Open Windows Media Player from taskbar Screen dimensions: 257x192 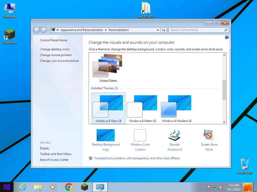tap(53, 187)
